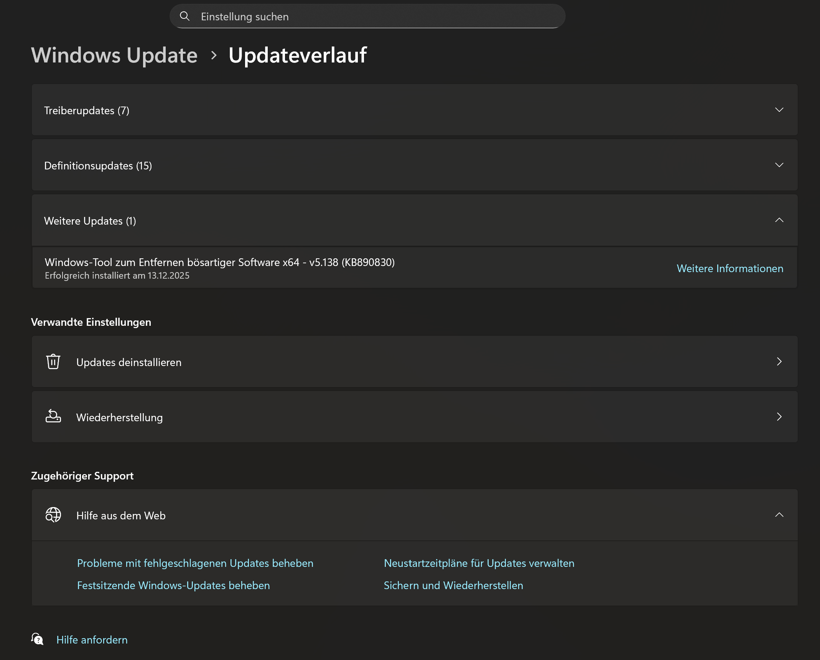Expand the Treiberupdates (7) chevron
This screenshot has width=820, height=660.
tap(779, 110)
